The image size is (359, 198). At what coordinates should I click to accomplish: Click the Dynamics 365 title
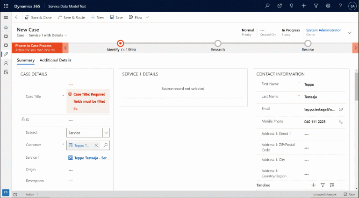click(27, 6)
